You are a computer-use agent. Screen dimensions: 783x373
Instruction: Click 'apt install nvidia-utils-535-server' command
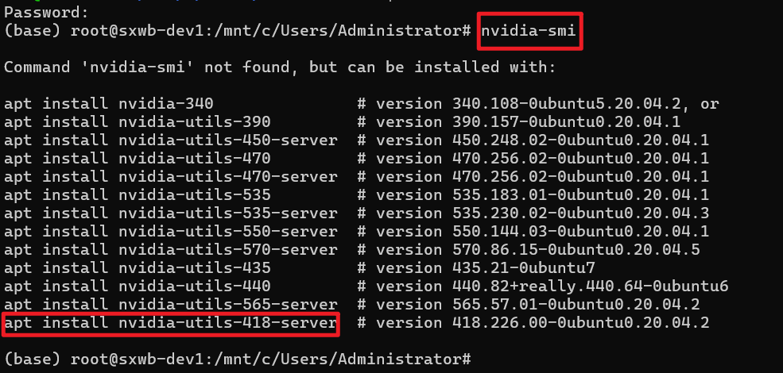(171, 213)
